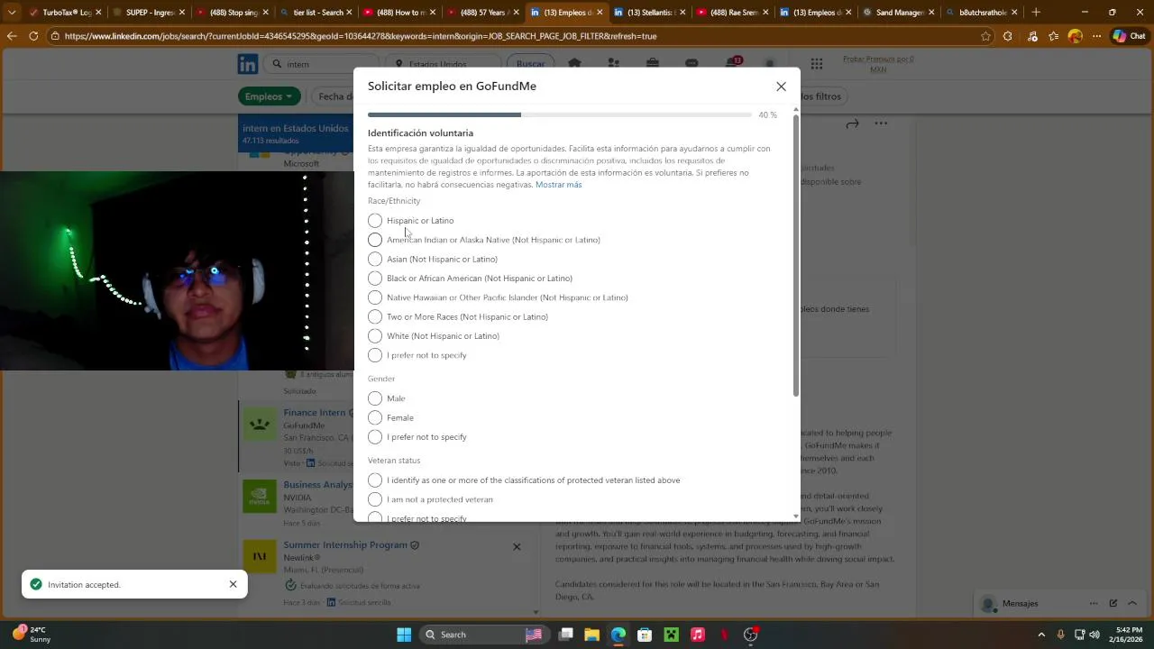The height and width of the screenshot is (649, 1154).
Task: Expand the Mensajes panel chevron
Action: (x=1132, y=603)
